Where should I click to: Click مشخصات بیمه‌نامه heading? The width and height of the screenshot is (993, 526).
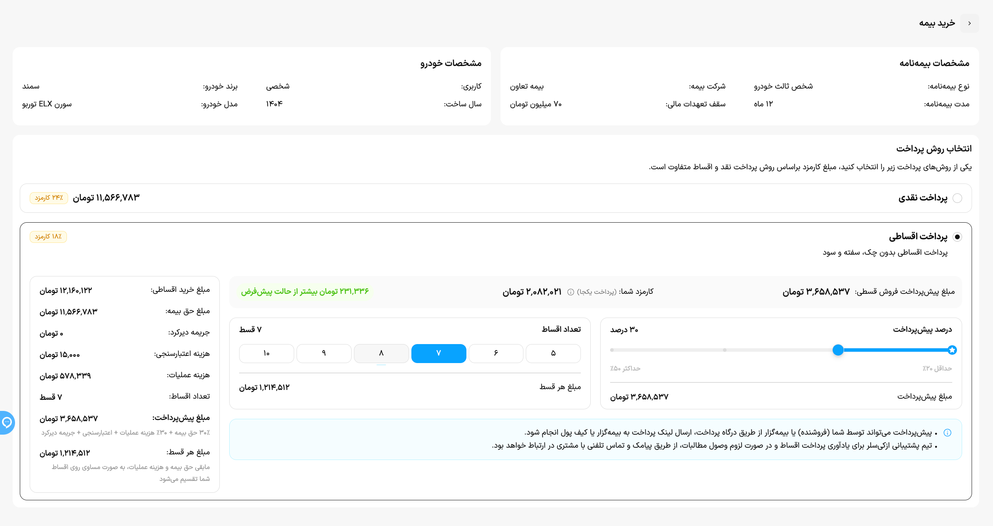tap(934, 63)
